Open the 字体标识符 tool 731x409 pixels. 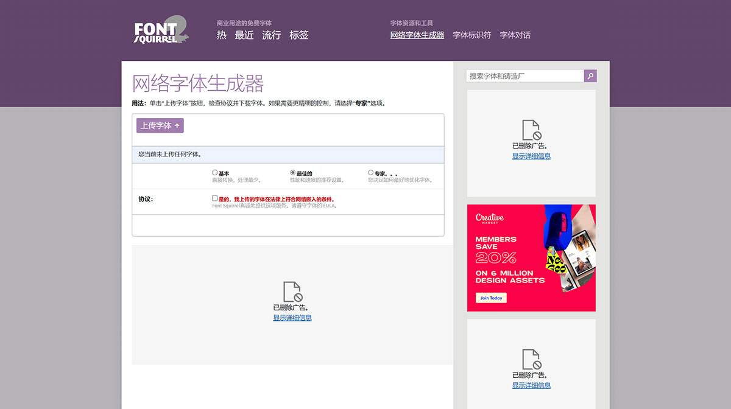click(x=473, y=35)
